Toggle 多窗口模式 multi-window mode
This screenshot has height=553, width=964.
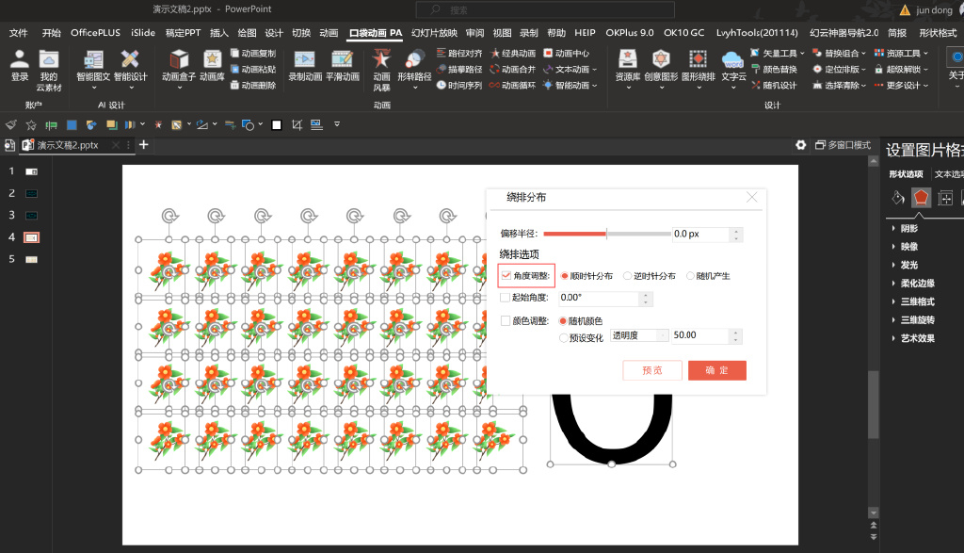click(x=843, y=145)
